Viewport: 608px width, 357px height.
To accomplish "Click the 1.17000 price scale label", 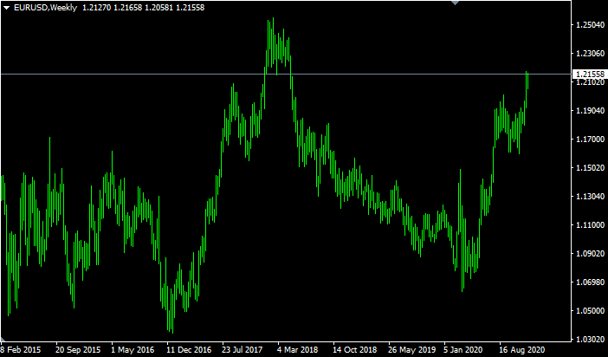I will [x=590, y=139].
